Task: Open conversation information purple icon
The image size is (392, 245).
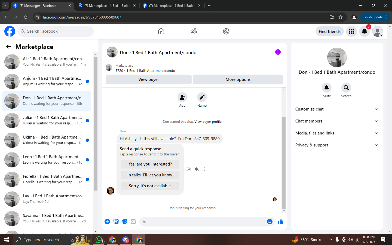Action: coord(278,52)
